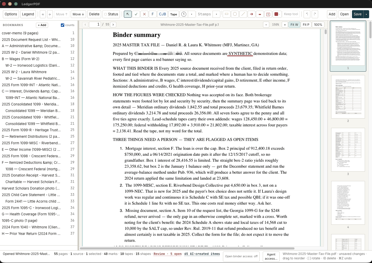Click the Delete button
This screenshot has height=263, width=372.
pos(94,14)
